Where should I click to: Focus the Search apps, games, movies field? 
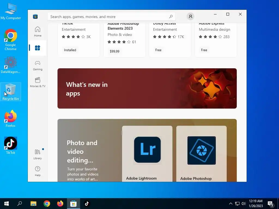(x=111, y=17)
